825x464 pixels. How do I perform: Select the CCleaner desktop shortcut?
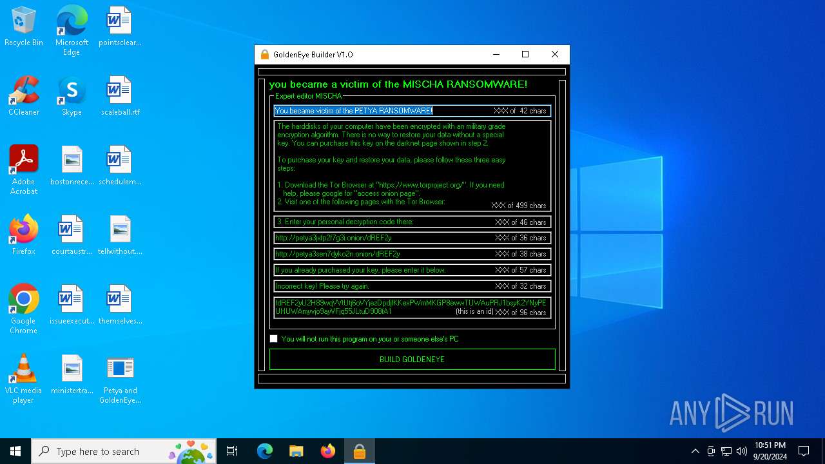(x=24, y=97)
